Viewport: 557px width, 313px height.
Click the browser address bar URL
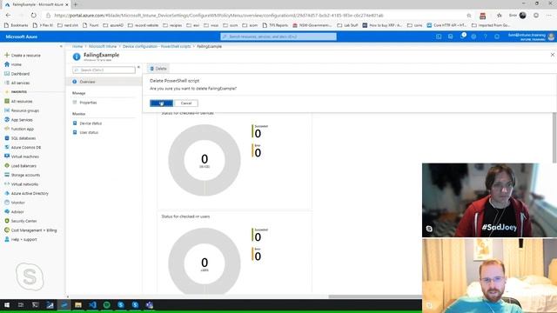pyautogui.click(x=218, y=16)
